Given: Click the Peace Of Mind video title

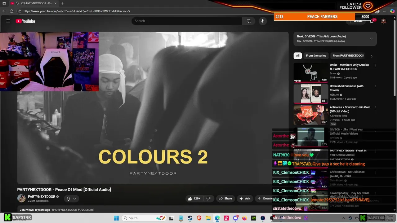Looking at the screenshot, I should pos(64,190).
